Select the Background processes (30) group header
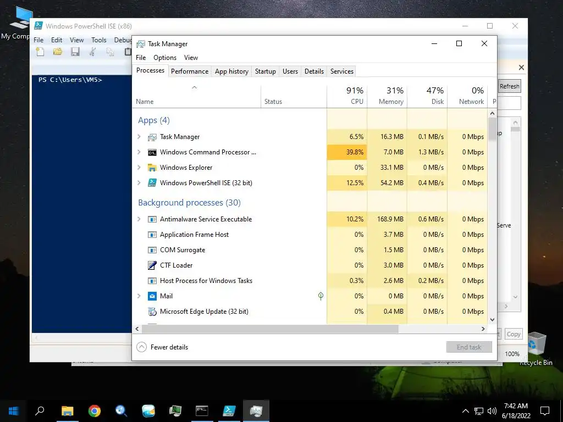 coord(189,202)
